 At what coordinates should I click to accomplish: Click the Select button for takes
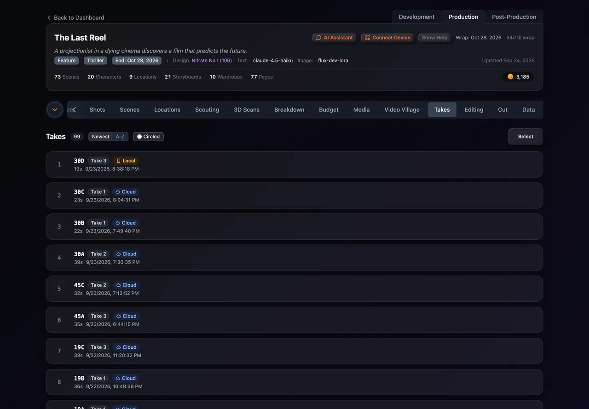525,137
